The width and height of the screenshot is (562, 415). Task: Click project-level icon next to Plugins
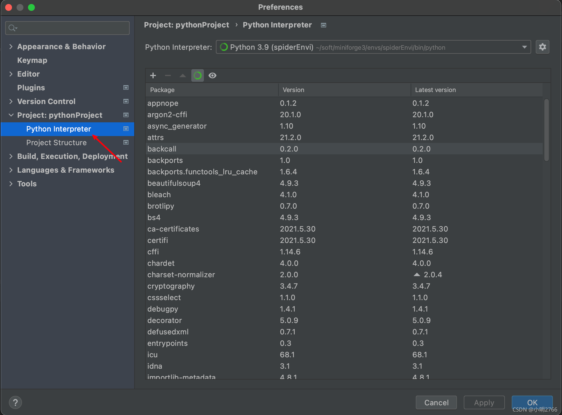click(126, 88)
